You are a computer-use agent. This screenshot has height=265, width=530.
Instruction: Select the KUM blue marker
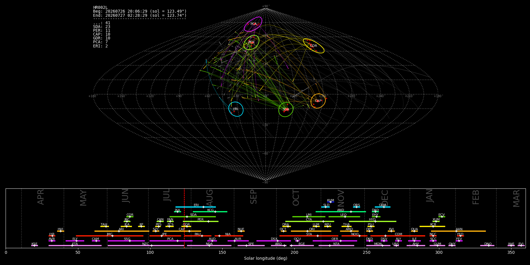pos(331,202)
